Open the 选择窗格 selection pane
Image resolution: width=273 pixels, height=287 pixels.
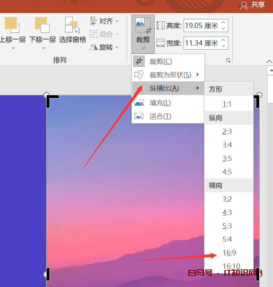pyautogui.click(x=72, y=25)
